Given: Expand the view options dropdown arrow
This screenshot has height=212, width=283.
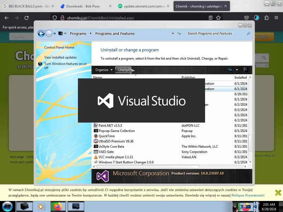Looking at the screenshot, I should coord(237,70).
